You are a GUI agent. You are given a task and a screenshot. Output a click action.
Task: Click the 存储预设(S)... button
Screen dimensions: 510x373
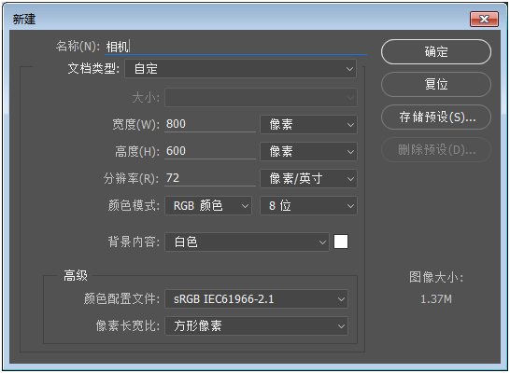[436, 117]
